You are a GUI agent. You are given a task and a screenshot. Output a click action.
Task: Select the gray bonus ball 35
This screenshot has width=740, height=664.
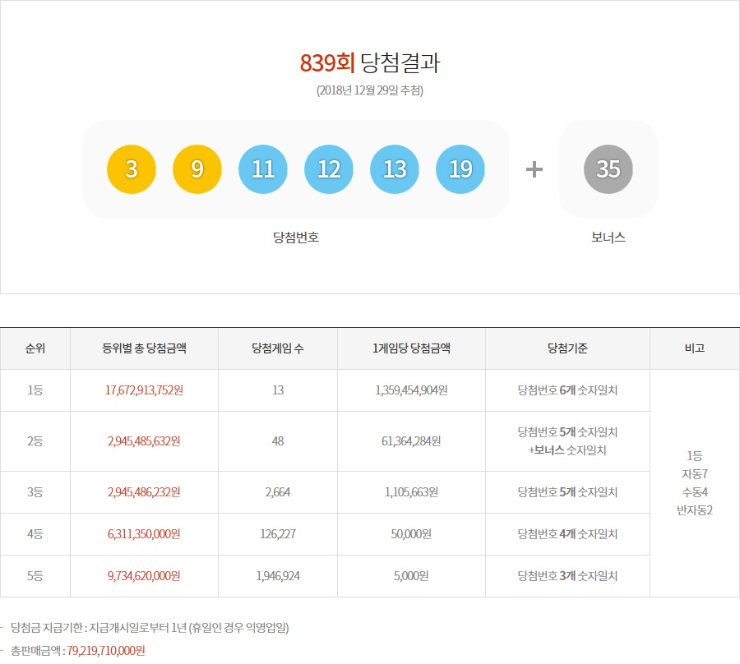pos(608,169)
